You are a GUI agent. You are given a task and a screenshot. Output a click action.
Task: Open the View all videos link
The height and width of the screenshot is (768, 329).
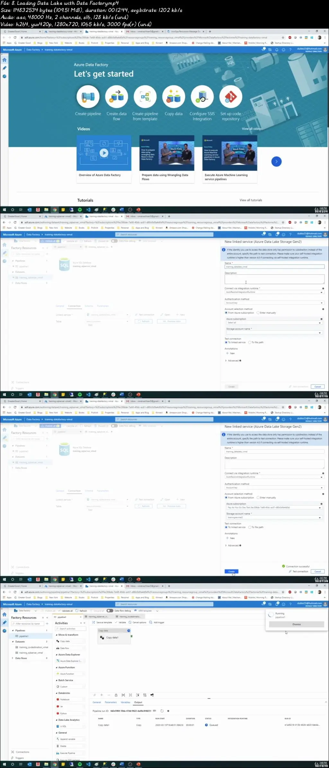pyautogui.click(x=252, y=129)
